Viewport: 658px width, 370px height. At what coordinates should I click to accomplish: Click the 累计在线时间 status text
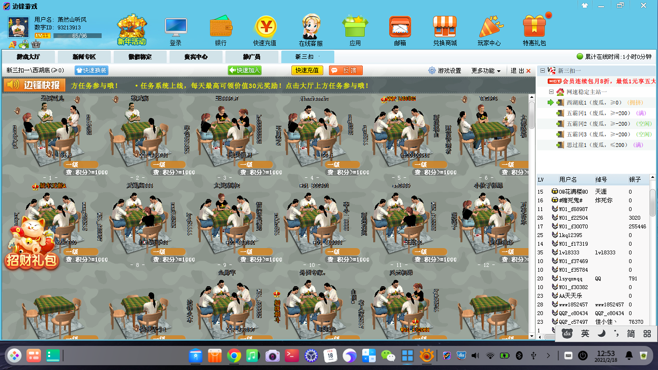click(x=618, y=57)
